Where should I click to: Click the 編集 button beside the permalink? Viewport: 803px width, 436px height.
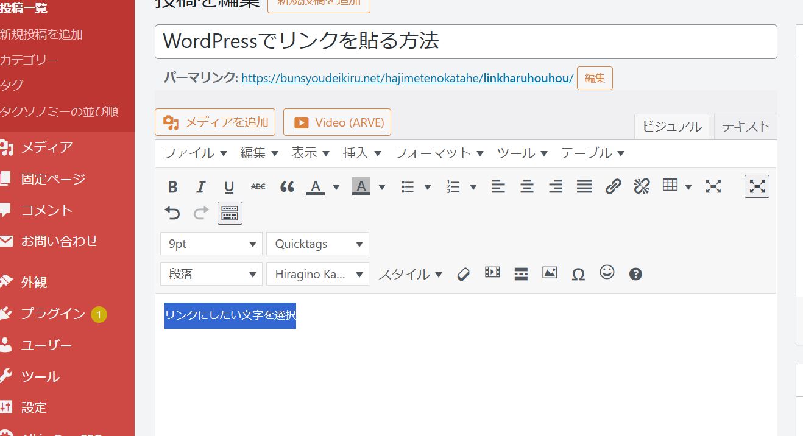(595, 79)
